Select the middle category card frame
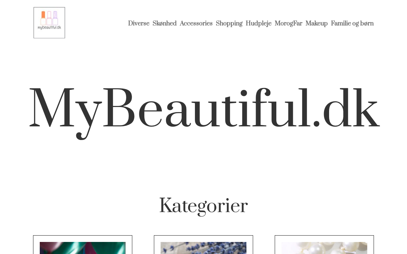 click(x=203, y=245)
